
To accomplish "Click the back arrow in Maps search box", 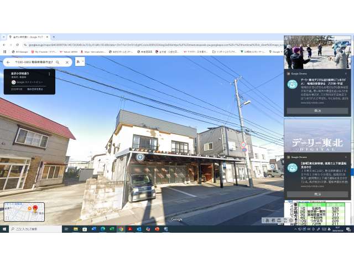I will [8, 62].
